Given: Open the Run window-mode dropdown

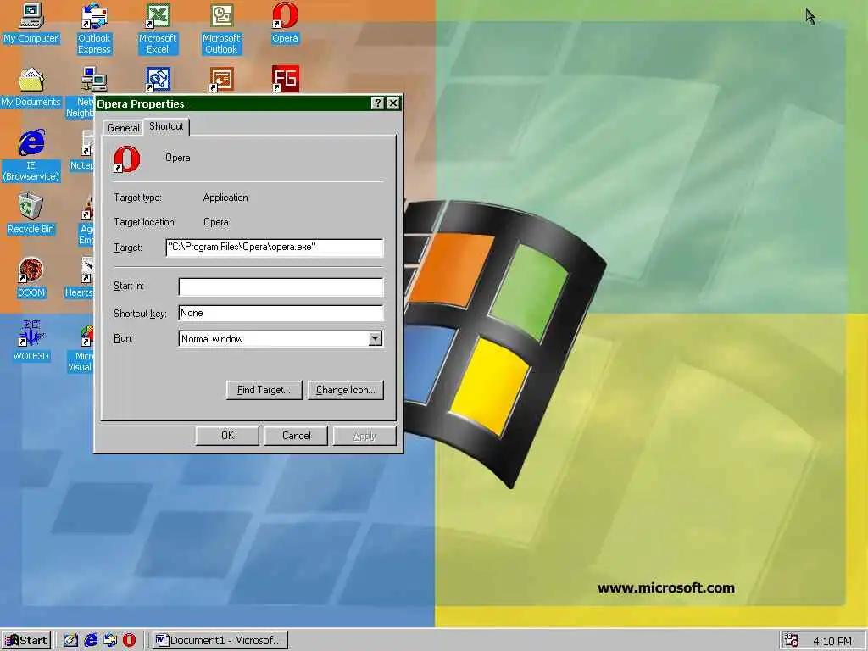Looking at the screenshot, I should point(376,338).
